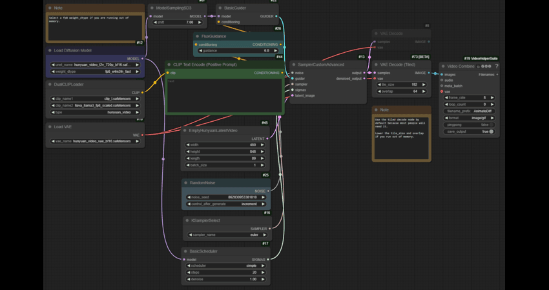549x290 pixels.
Task: Toggle the save_output switch in Video Combine
Action: click(491, 131)
